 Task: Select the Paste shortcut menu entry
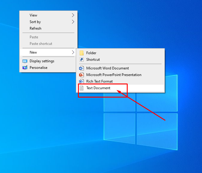pos(41,44)
